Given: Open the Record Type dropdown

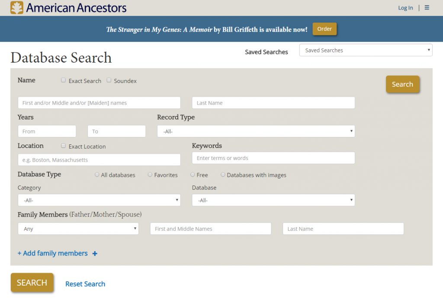Looking at the screenshot, I should (256, 131).
